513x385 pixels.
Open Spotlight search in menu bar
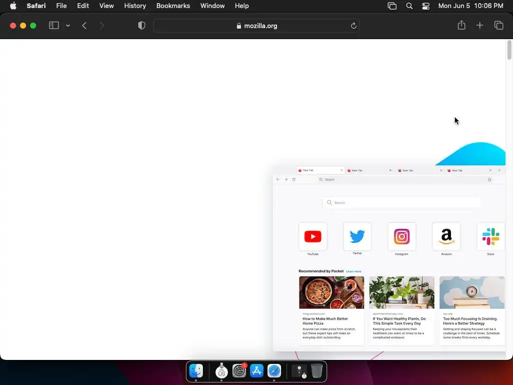click(409, 6)
